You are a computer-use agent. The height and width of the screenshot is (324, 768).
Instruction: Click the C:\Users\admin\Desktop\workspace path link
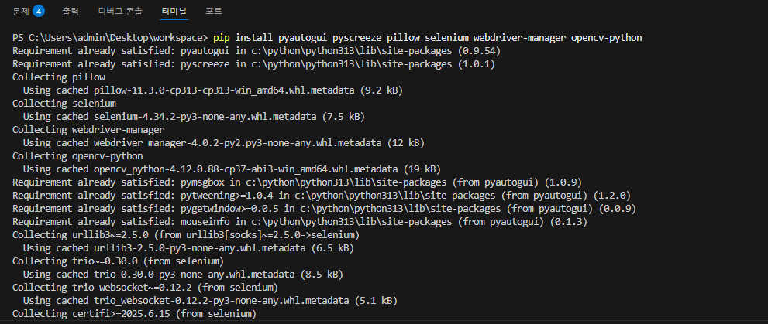point(115,38)
